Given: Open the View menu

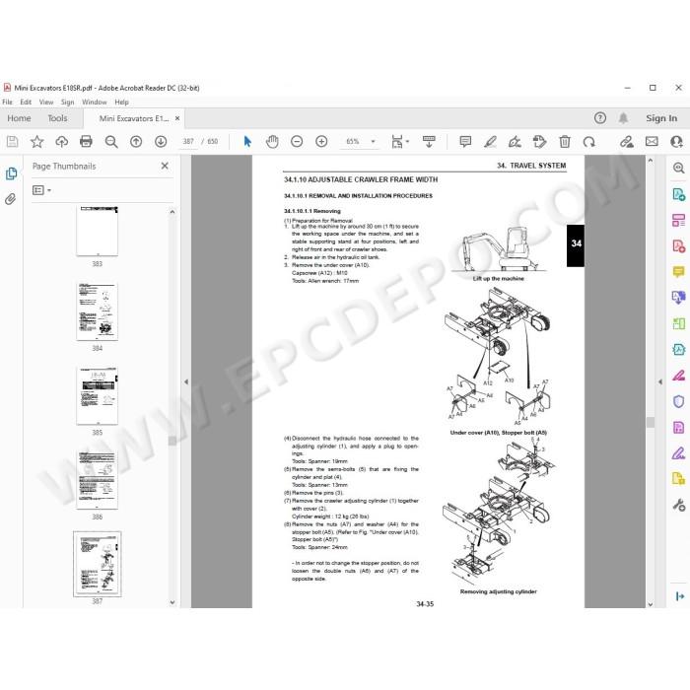Looking at the screenshot, I should tap(46, 102).
